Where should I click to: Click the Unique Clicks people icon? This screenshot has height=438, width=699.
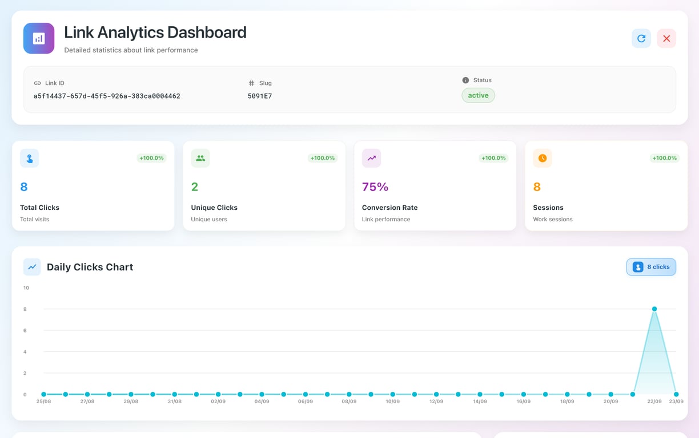click(200, 159)
